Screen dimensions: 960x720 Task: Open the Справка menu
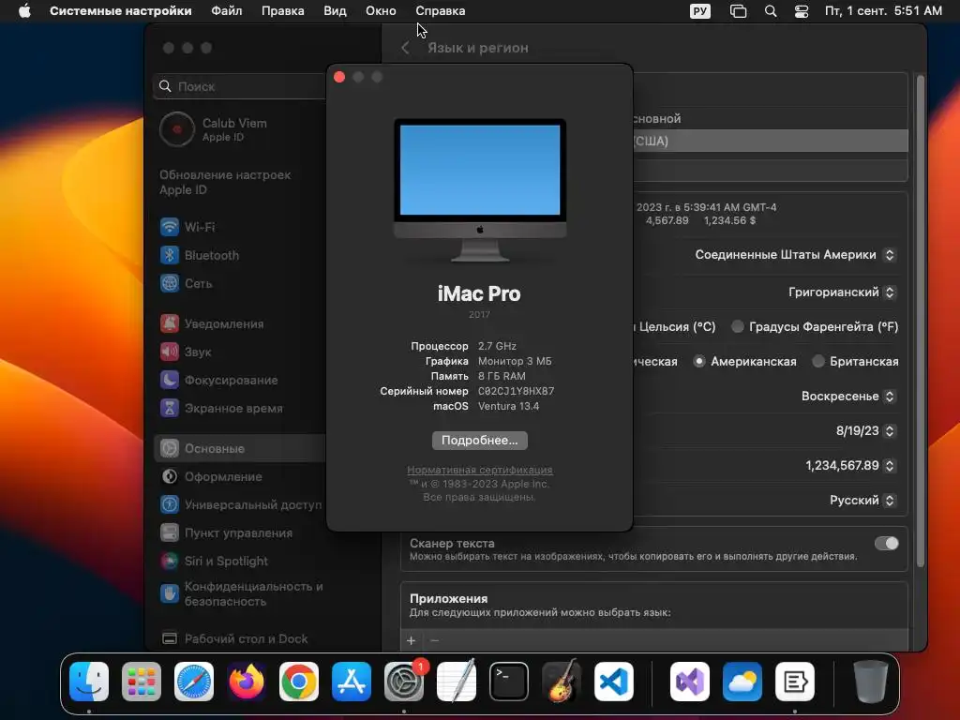pos(441,11)
